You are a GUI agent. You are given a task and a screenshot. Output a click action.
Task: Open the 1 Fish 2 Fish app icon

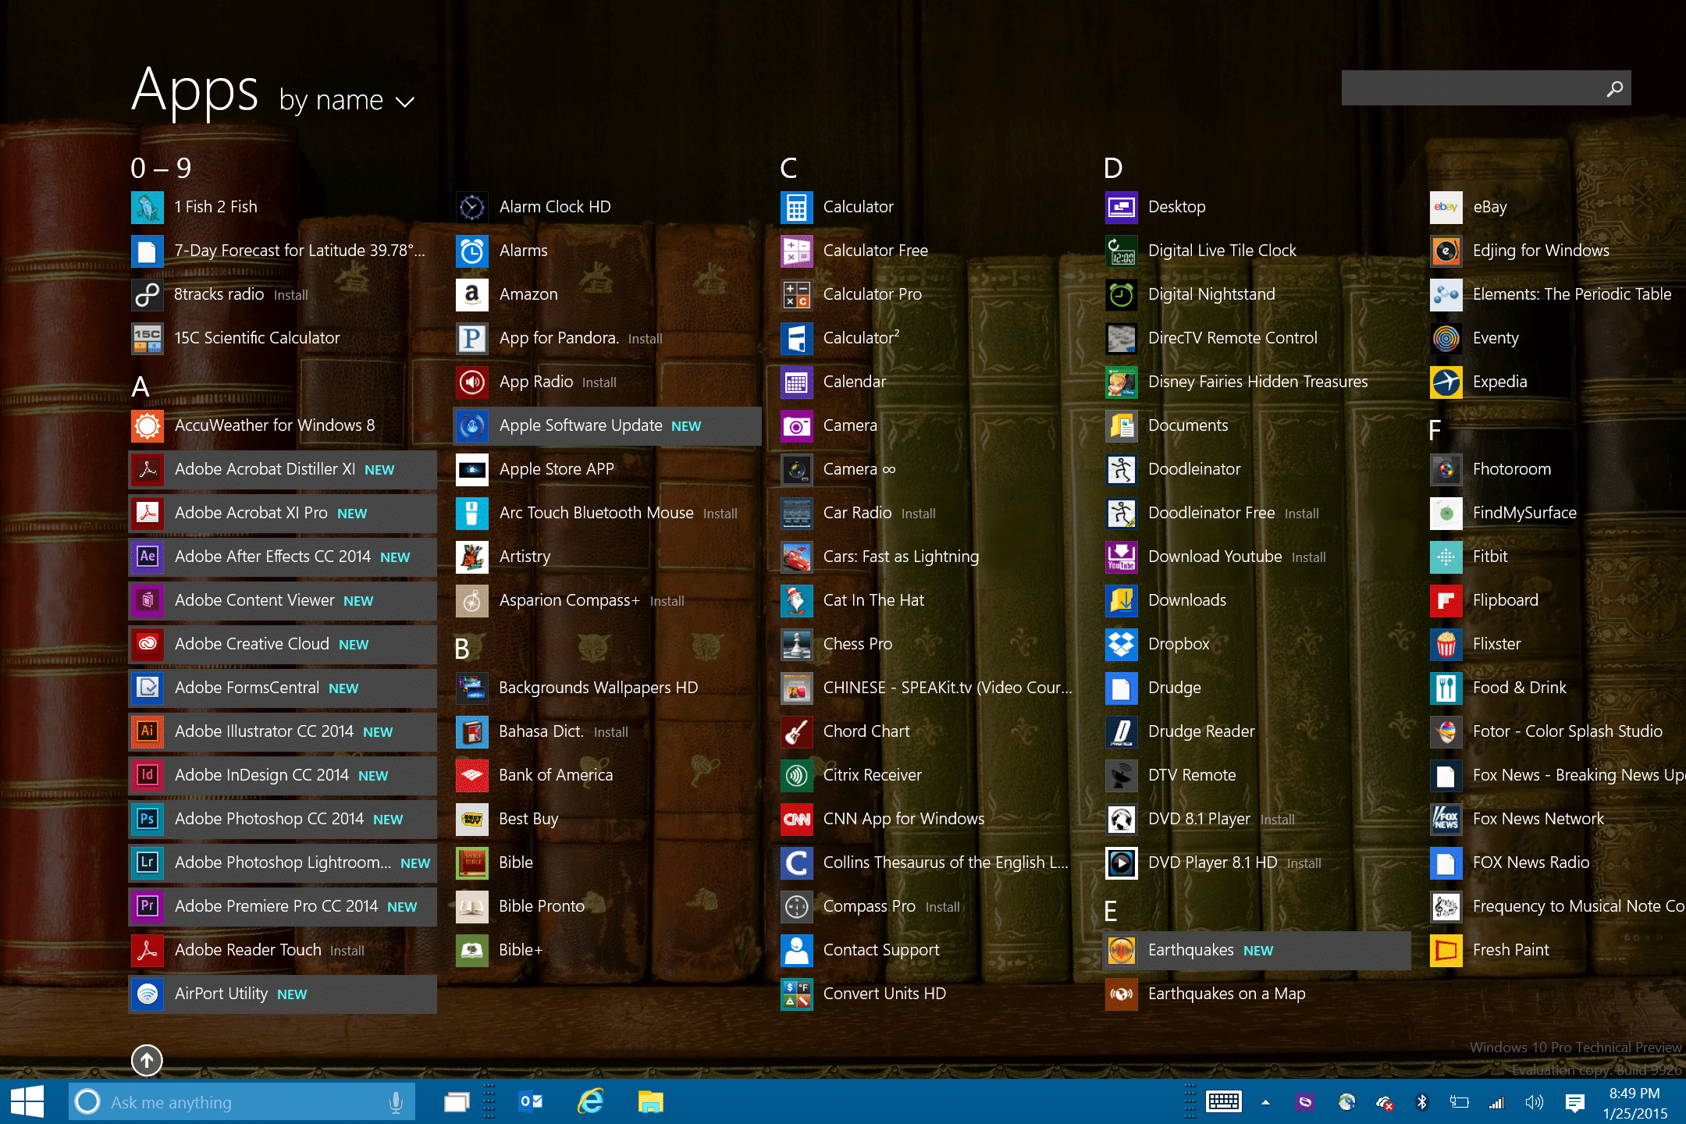click(148, 207)
